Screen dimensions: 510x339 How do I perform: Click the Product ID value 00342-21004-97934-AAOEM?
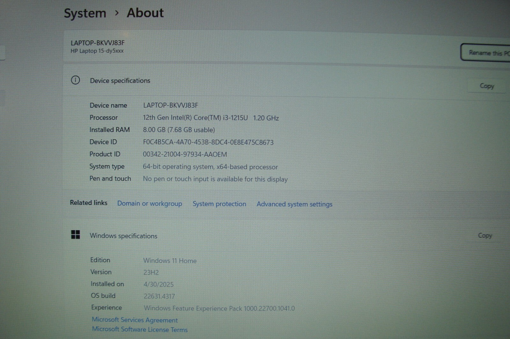click(185, 155)
